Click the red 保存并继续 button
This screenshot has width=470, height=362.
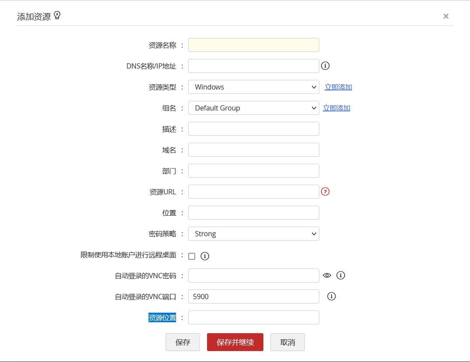tap(235, 342)
